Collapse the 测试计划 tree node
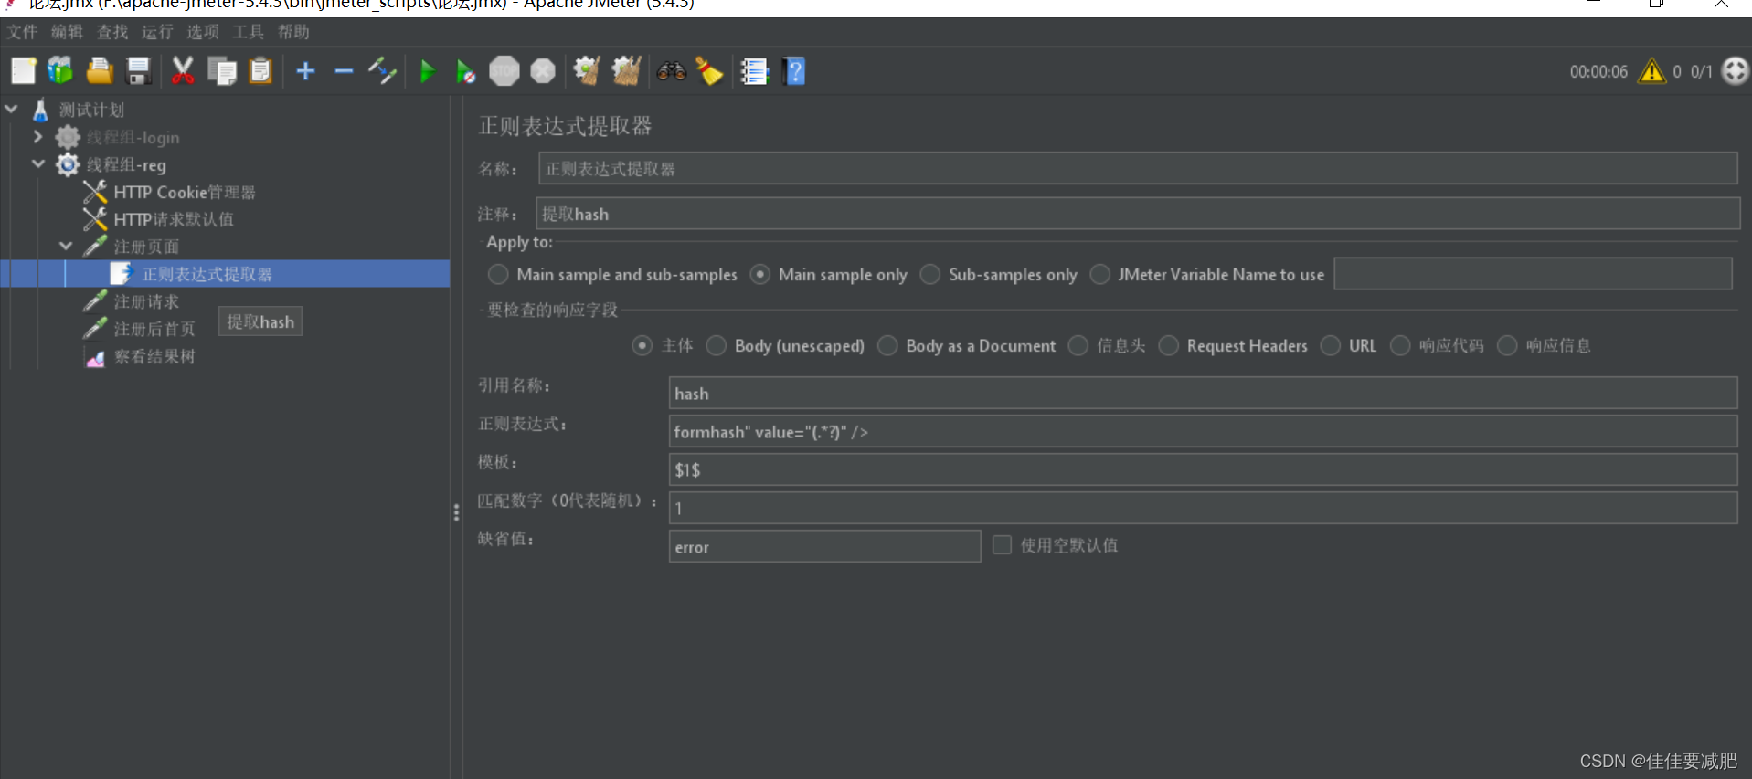This screenshot has width=1752, height=779. 12,109
